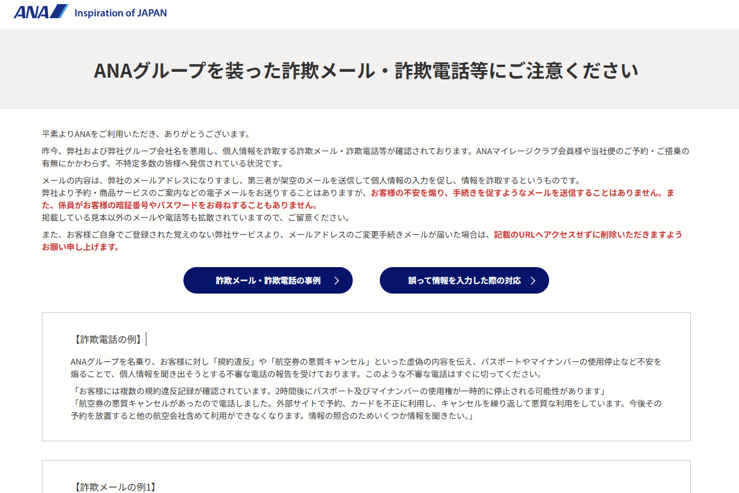The width and height of the screenshot is (739, 493).
Task: Click the paragraph starting メールの内容は、弊社の
Action: pyautogui.click(x=311, y=180)
